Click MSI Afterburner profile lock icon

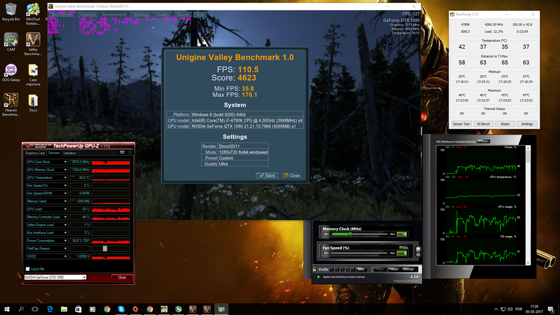coord(314,269)
